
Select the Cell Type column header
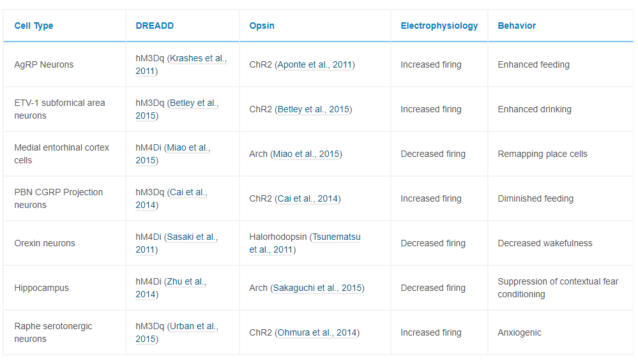click(34, 26)
